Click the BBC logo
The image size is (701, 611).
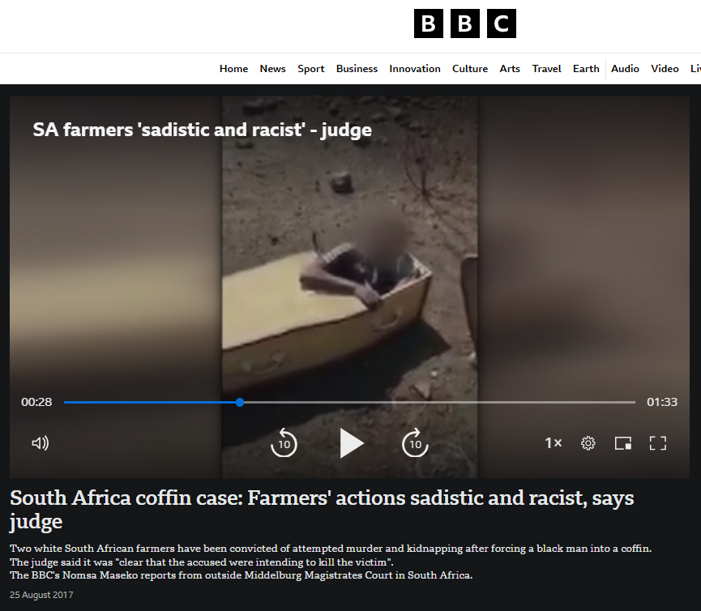(x=465, y=23)
